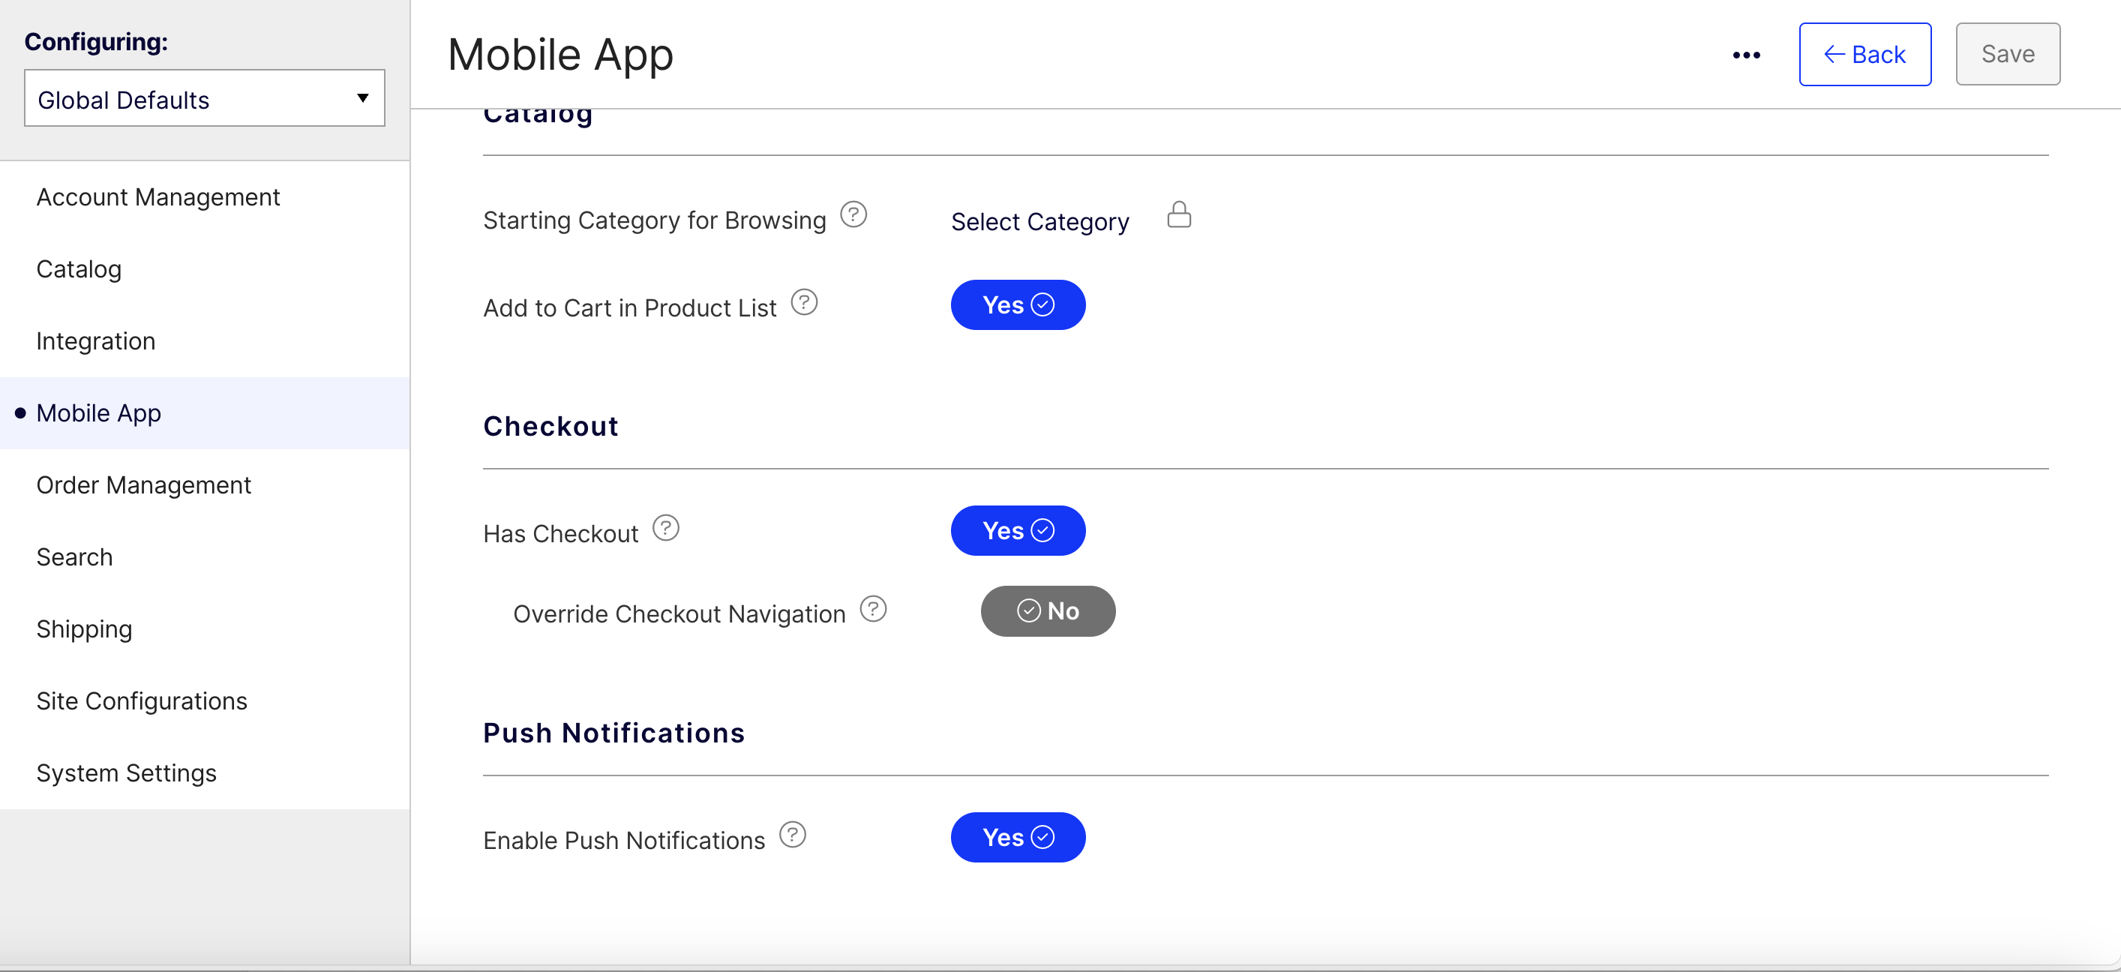2121x972 pixels.
Task: Toggle Add to Cart in Product List switch
Action: (x=1018, y=305)
